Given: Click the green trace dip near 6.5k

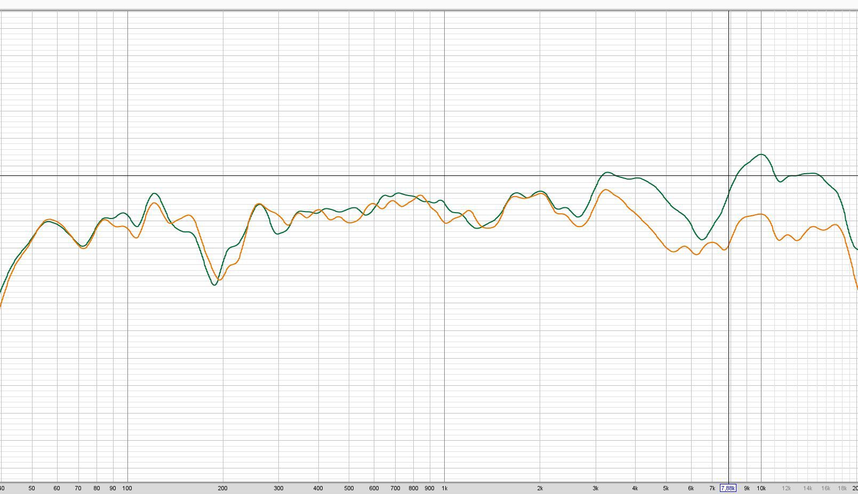Looking at the screenshot, I should coord(702,239).
